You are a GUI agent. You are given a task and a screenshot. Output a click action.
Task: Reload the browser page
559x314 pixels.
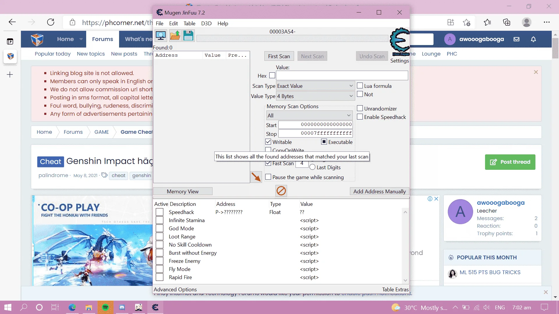pyautogui.click(x=51, y=22)
